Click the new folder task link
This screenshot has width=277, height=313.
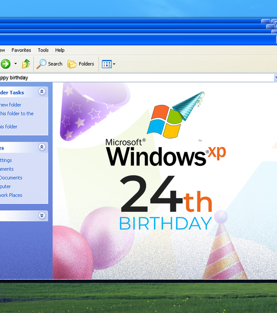tap(10, 105)
